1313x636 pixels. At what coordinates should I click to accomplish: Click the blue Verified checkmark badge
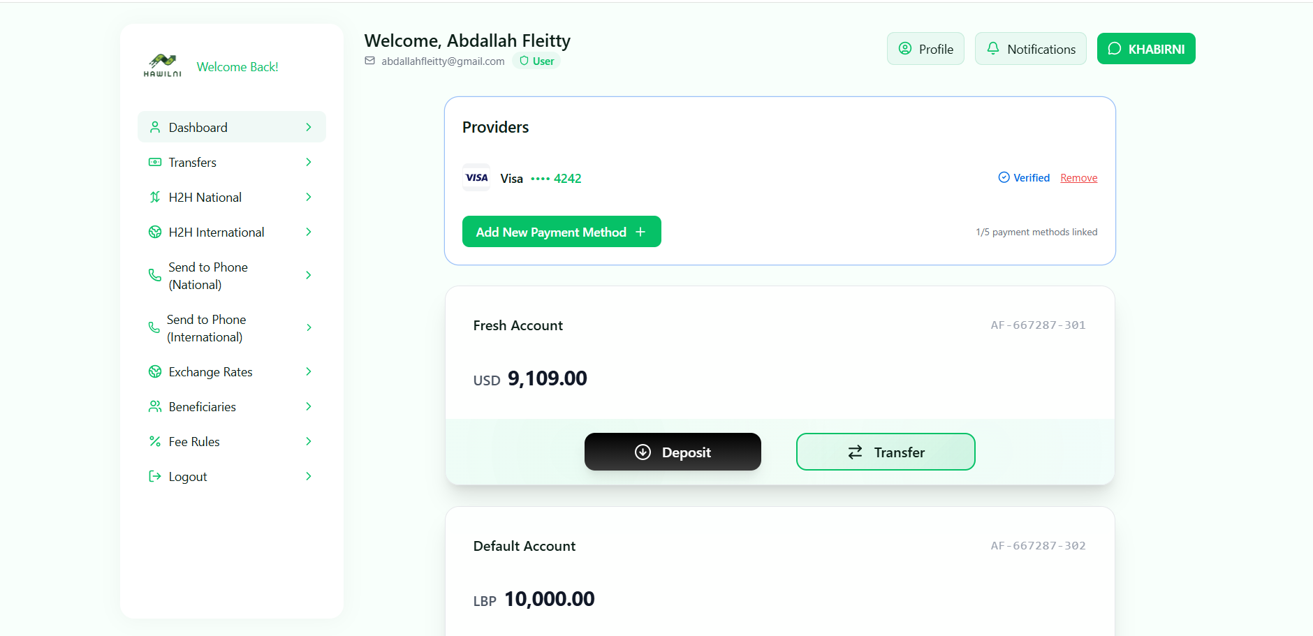(1024, 178)
